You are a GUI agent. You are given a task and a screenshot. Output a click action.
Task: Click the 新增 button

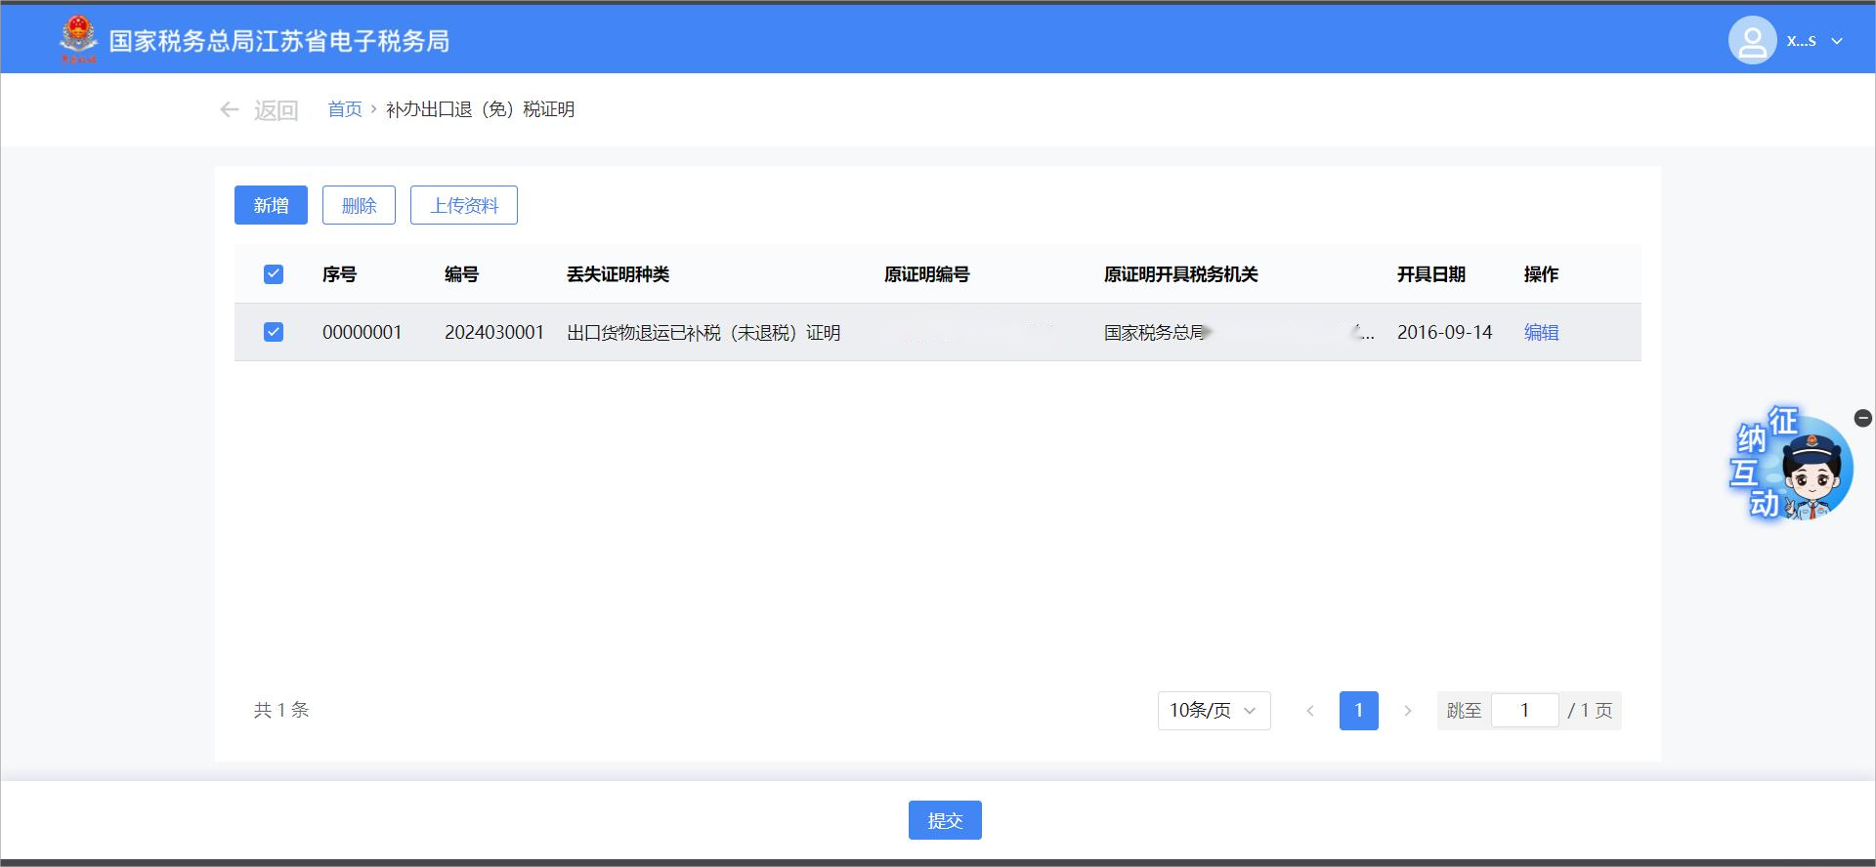coord(271,205)
